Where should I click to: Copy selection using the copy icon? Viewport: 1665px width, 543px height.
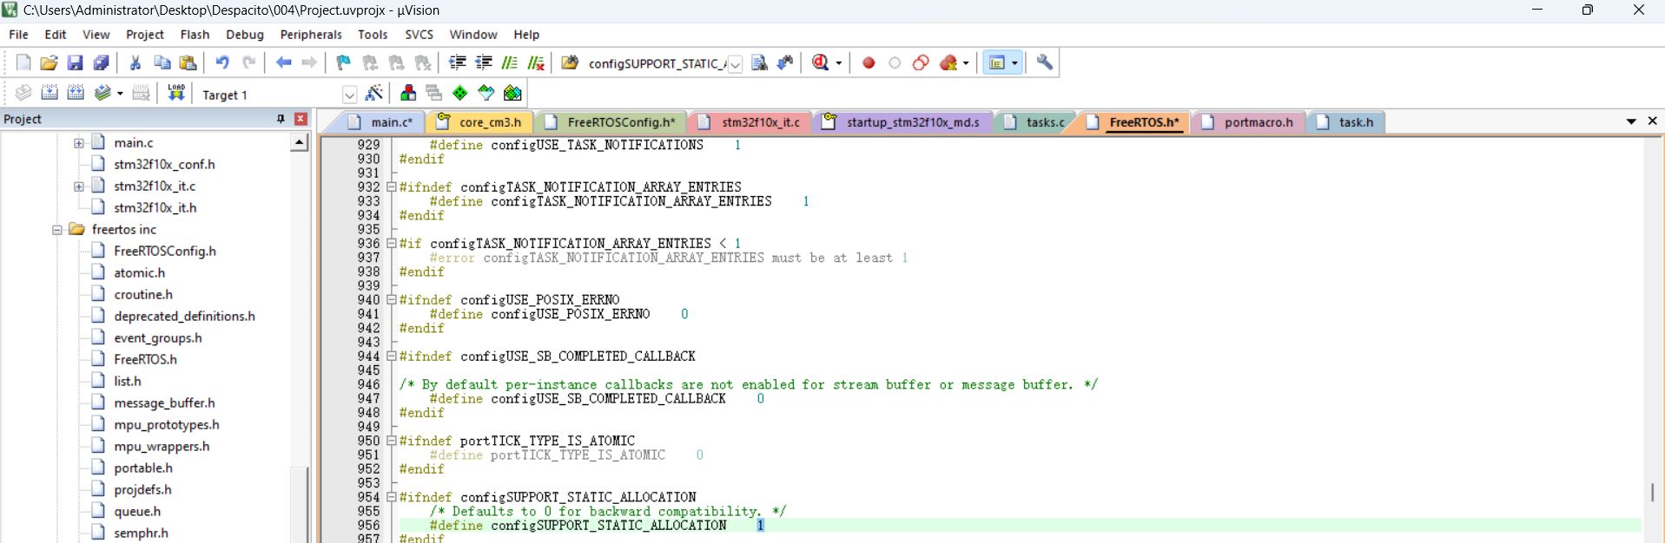pos(162,62)
